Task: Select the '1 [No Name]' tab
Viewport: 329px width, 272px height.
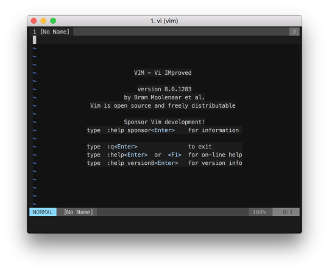Action: point(51,32)
